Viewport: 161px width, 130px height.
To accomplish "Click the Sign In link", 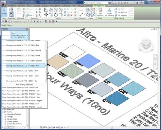I will [125, 3].
